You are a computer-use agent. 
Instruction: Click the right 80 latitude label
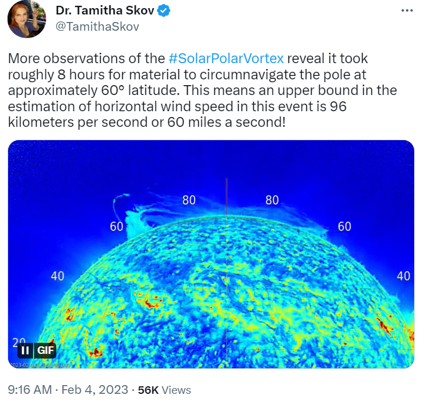coord(272,200)
